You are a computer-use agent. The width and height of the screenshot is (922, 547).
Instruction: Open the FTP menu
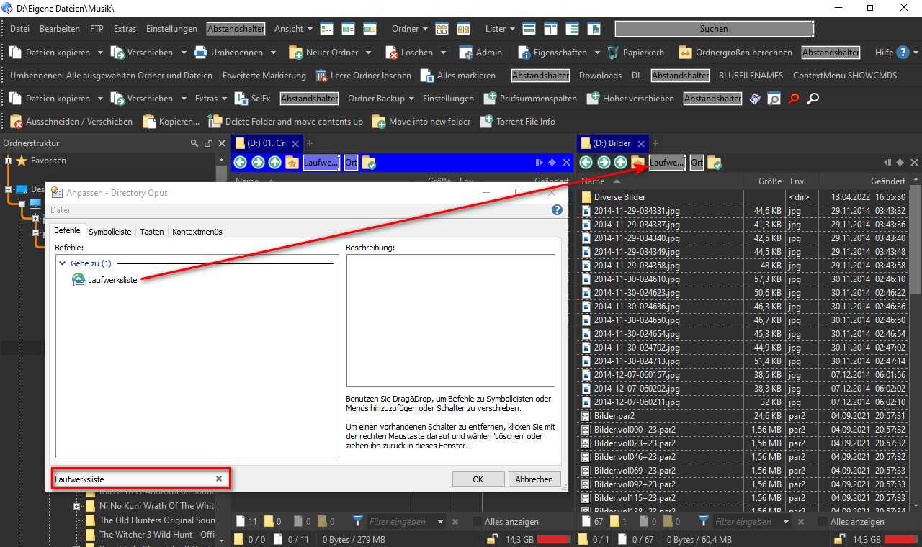tap(97, 29)
